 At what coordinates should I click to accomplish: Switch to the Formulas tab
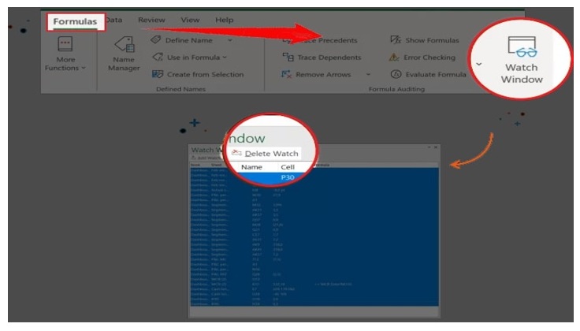coord(74,21)
